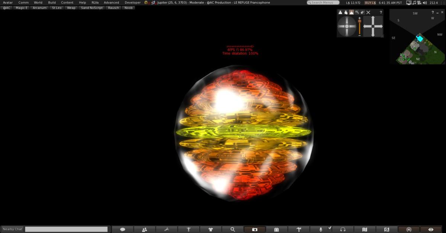The width and height of the screenshot is (446, 233).
Task: Open the Rausch favorites landmark
Action: pyautogui.click(x=114, y=8)
